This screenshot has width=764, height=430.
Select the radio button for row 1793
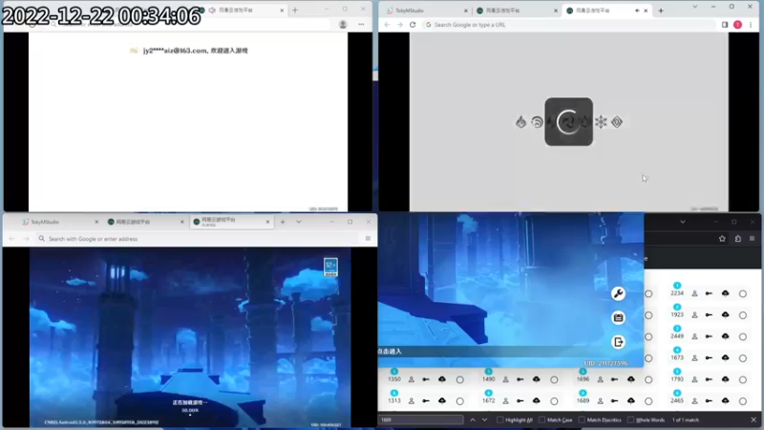point(743,379)
